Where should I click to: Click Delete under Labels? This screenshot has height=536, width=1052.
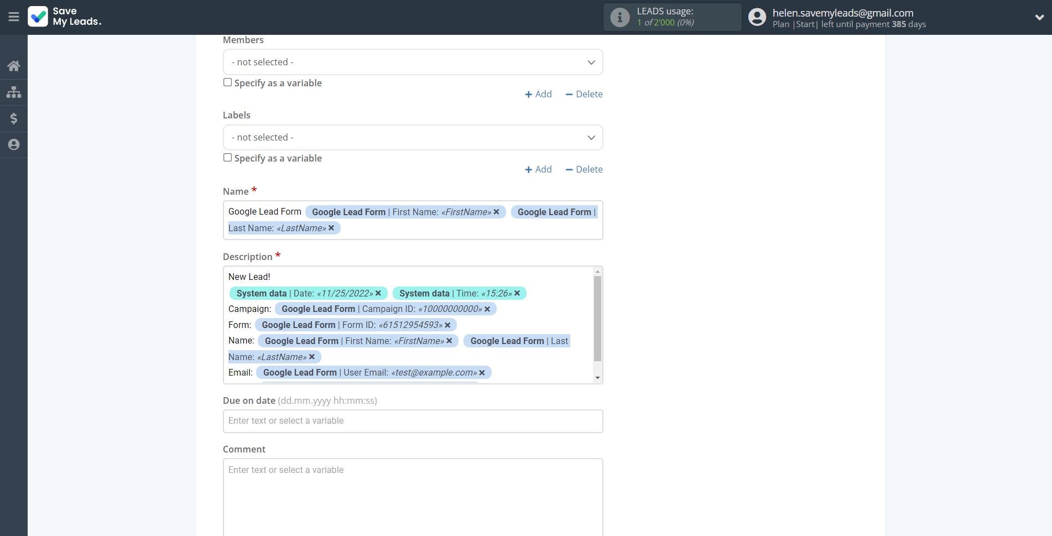(x=584, y=169)
